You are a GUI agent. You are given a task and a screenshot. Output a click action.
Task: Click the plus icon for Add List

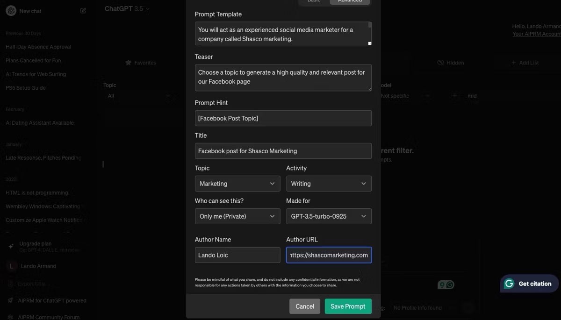[514, 63]
